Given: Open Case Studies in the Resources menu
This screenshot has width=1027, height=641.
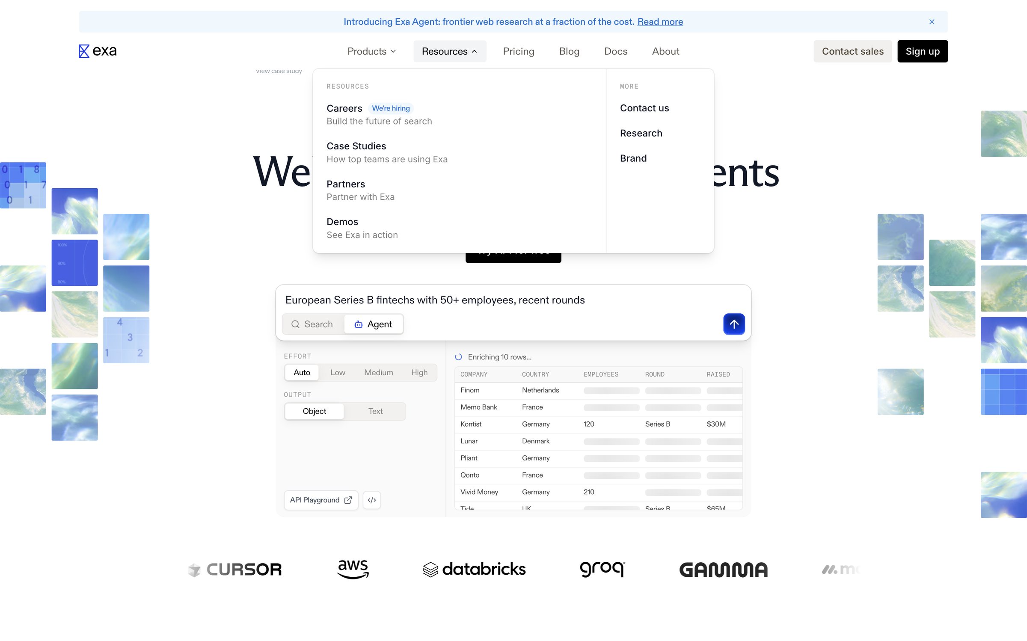Looking at the screenshot, I should 387,152.
